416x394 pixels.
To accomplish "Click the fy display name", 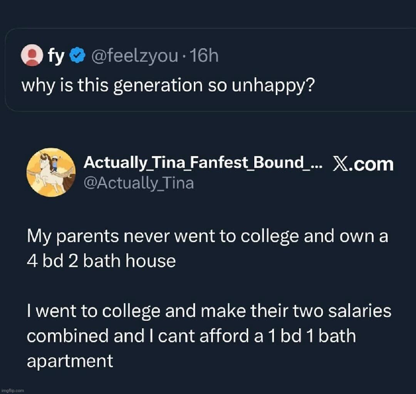I will click(x=56, y=55).
